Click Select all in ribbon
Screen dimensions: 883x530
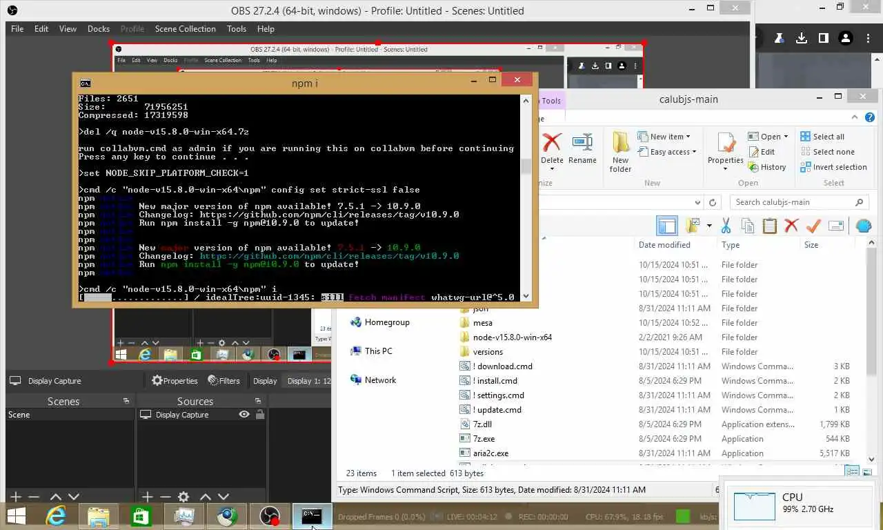click(x=822, y=137)
